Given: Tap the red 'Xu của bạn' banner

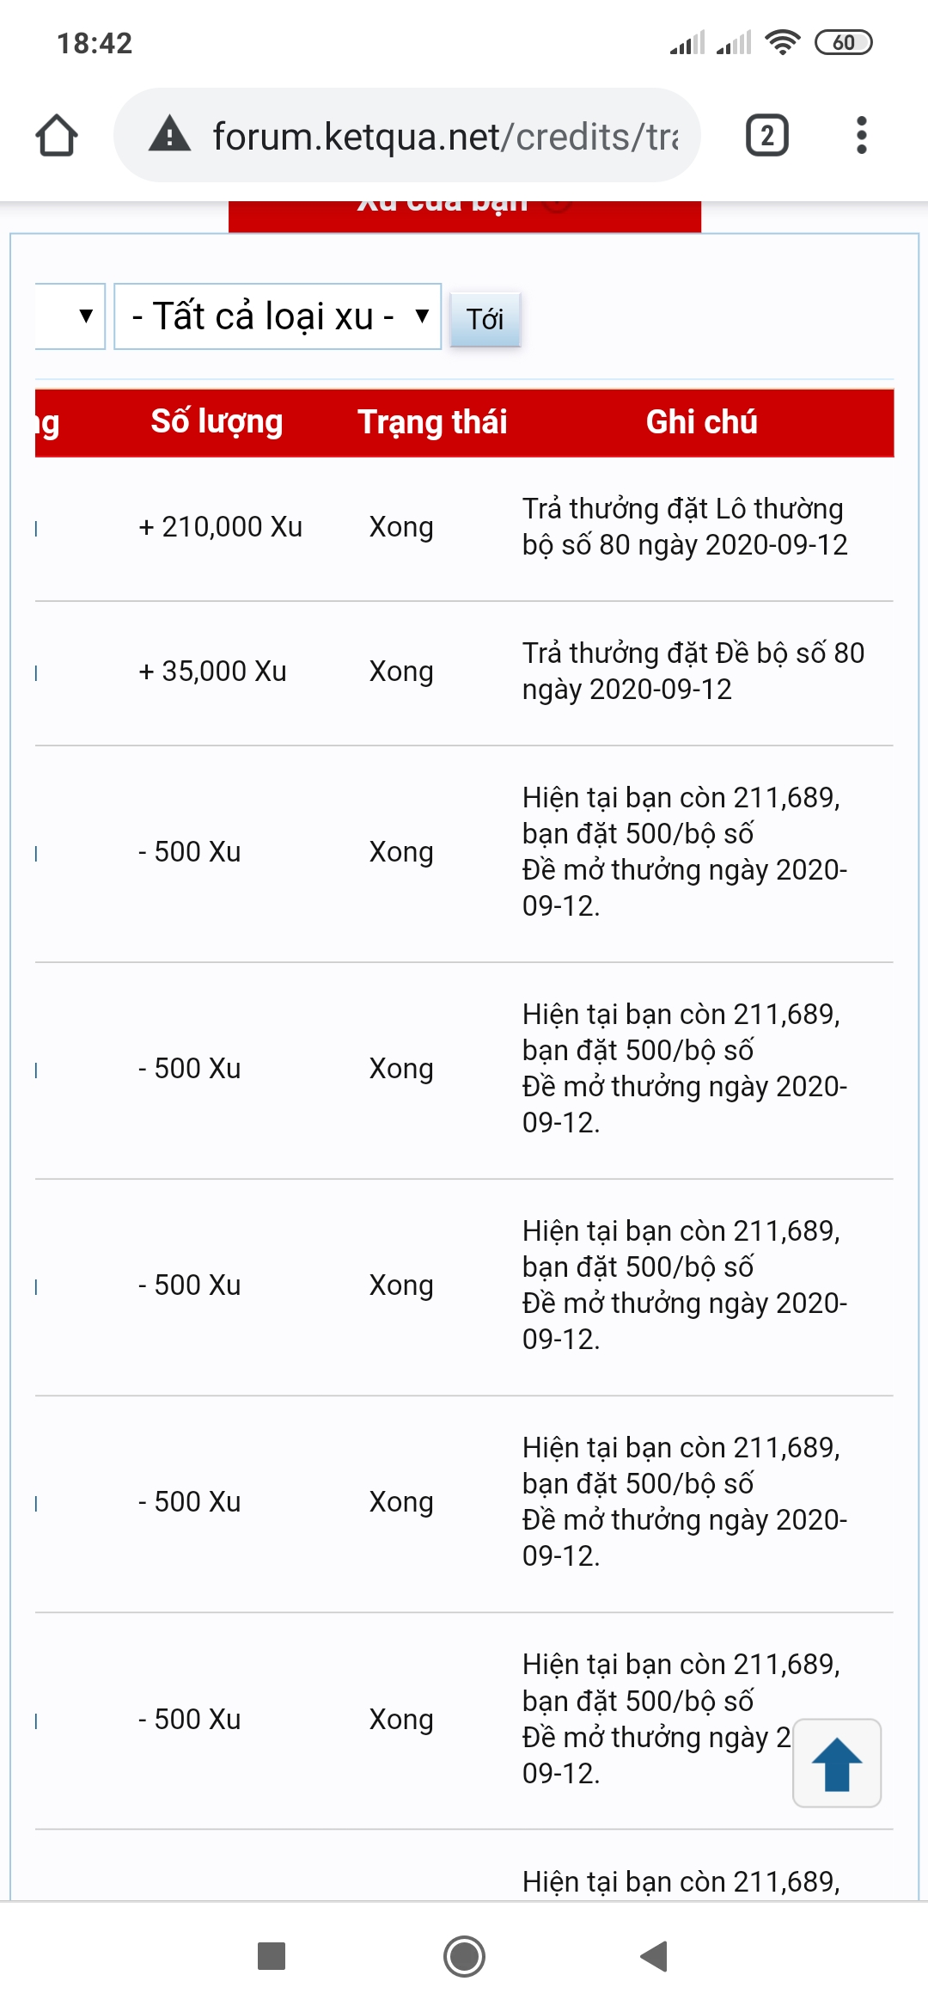Looking at the screenshot, I should 464,215.
